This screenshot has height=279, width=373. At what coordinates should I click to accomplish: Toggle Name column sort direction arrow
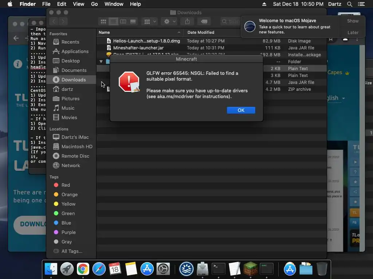179,32
